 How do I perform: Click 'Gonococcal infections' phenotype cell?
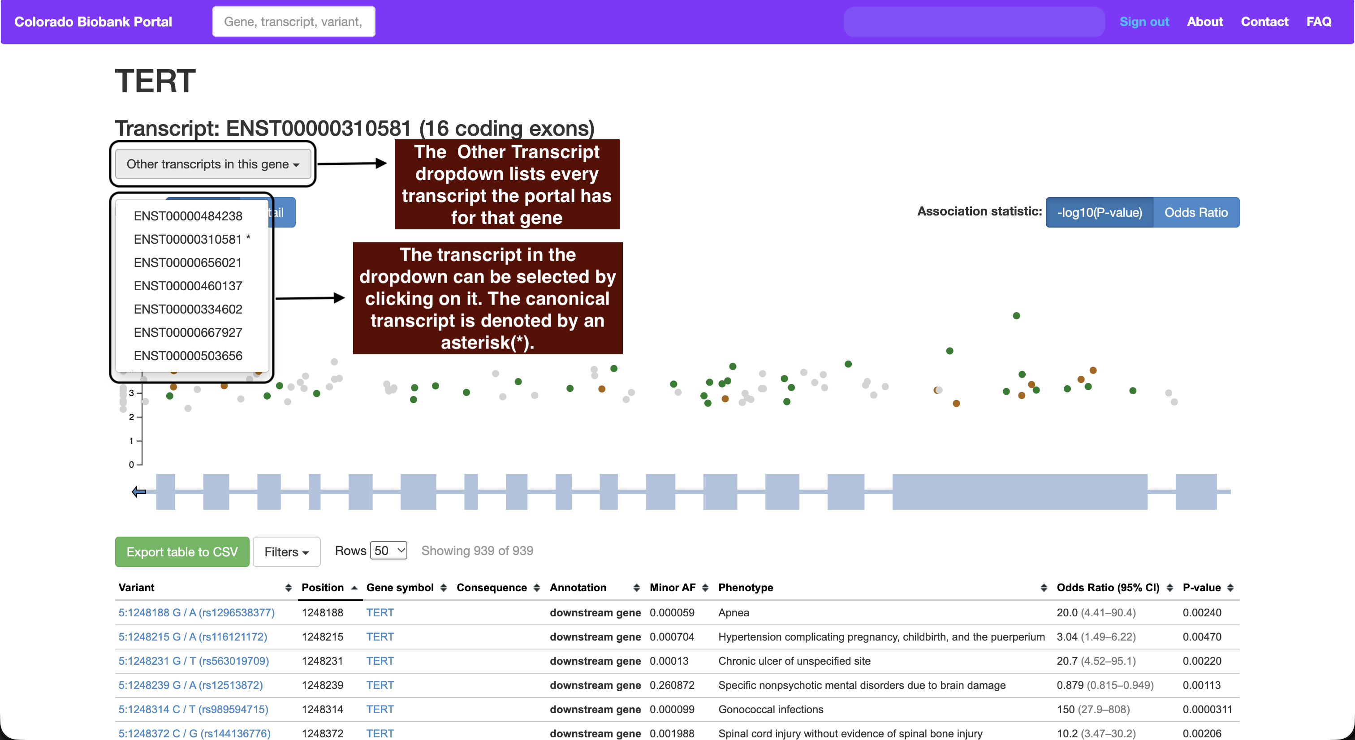pos(771,710)
